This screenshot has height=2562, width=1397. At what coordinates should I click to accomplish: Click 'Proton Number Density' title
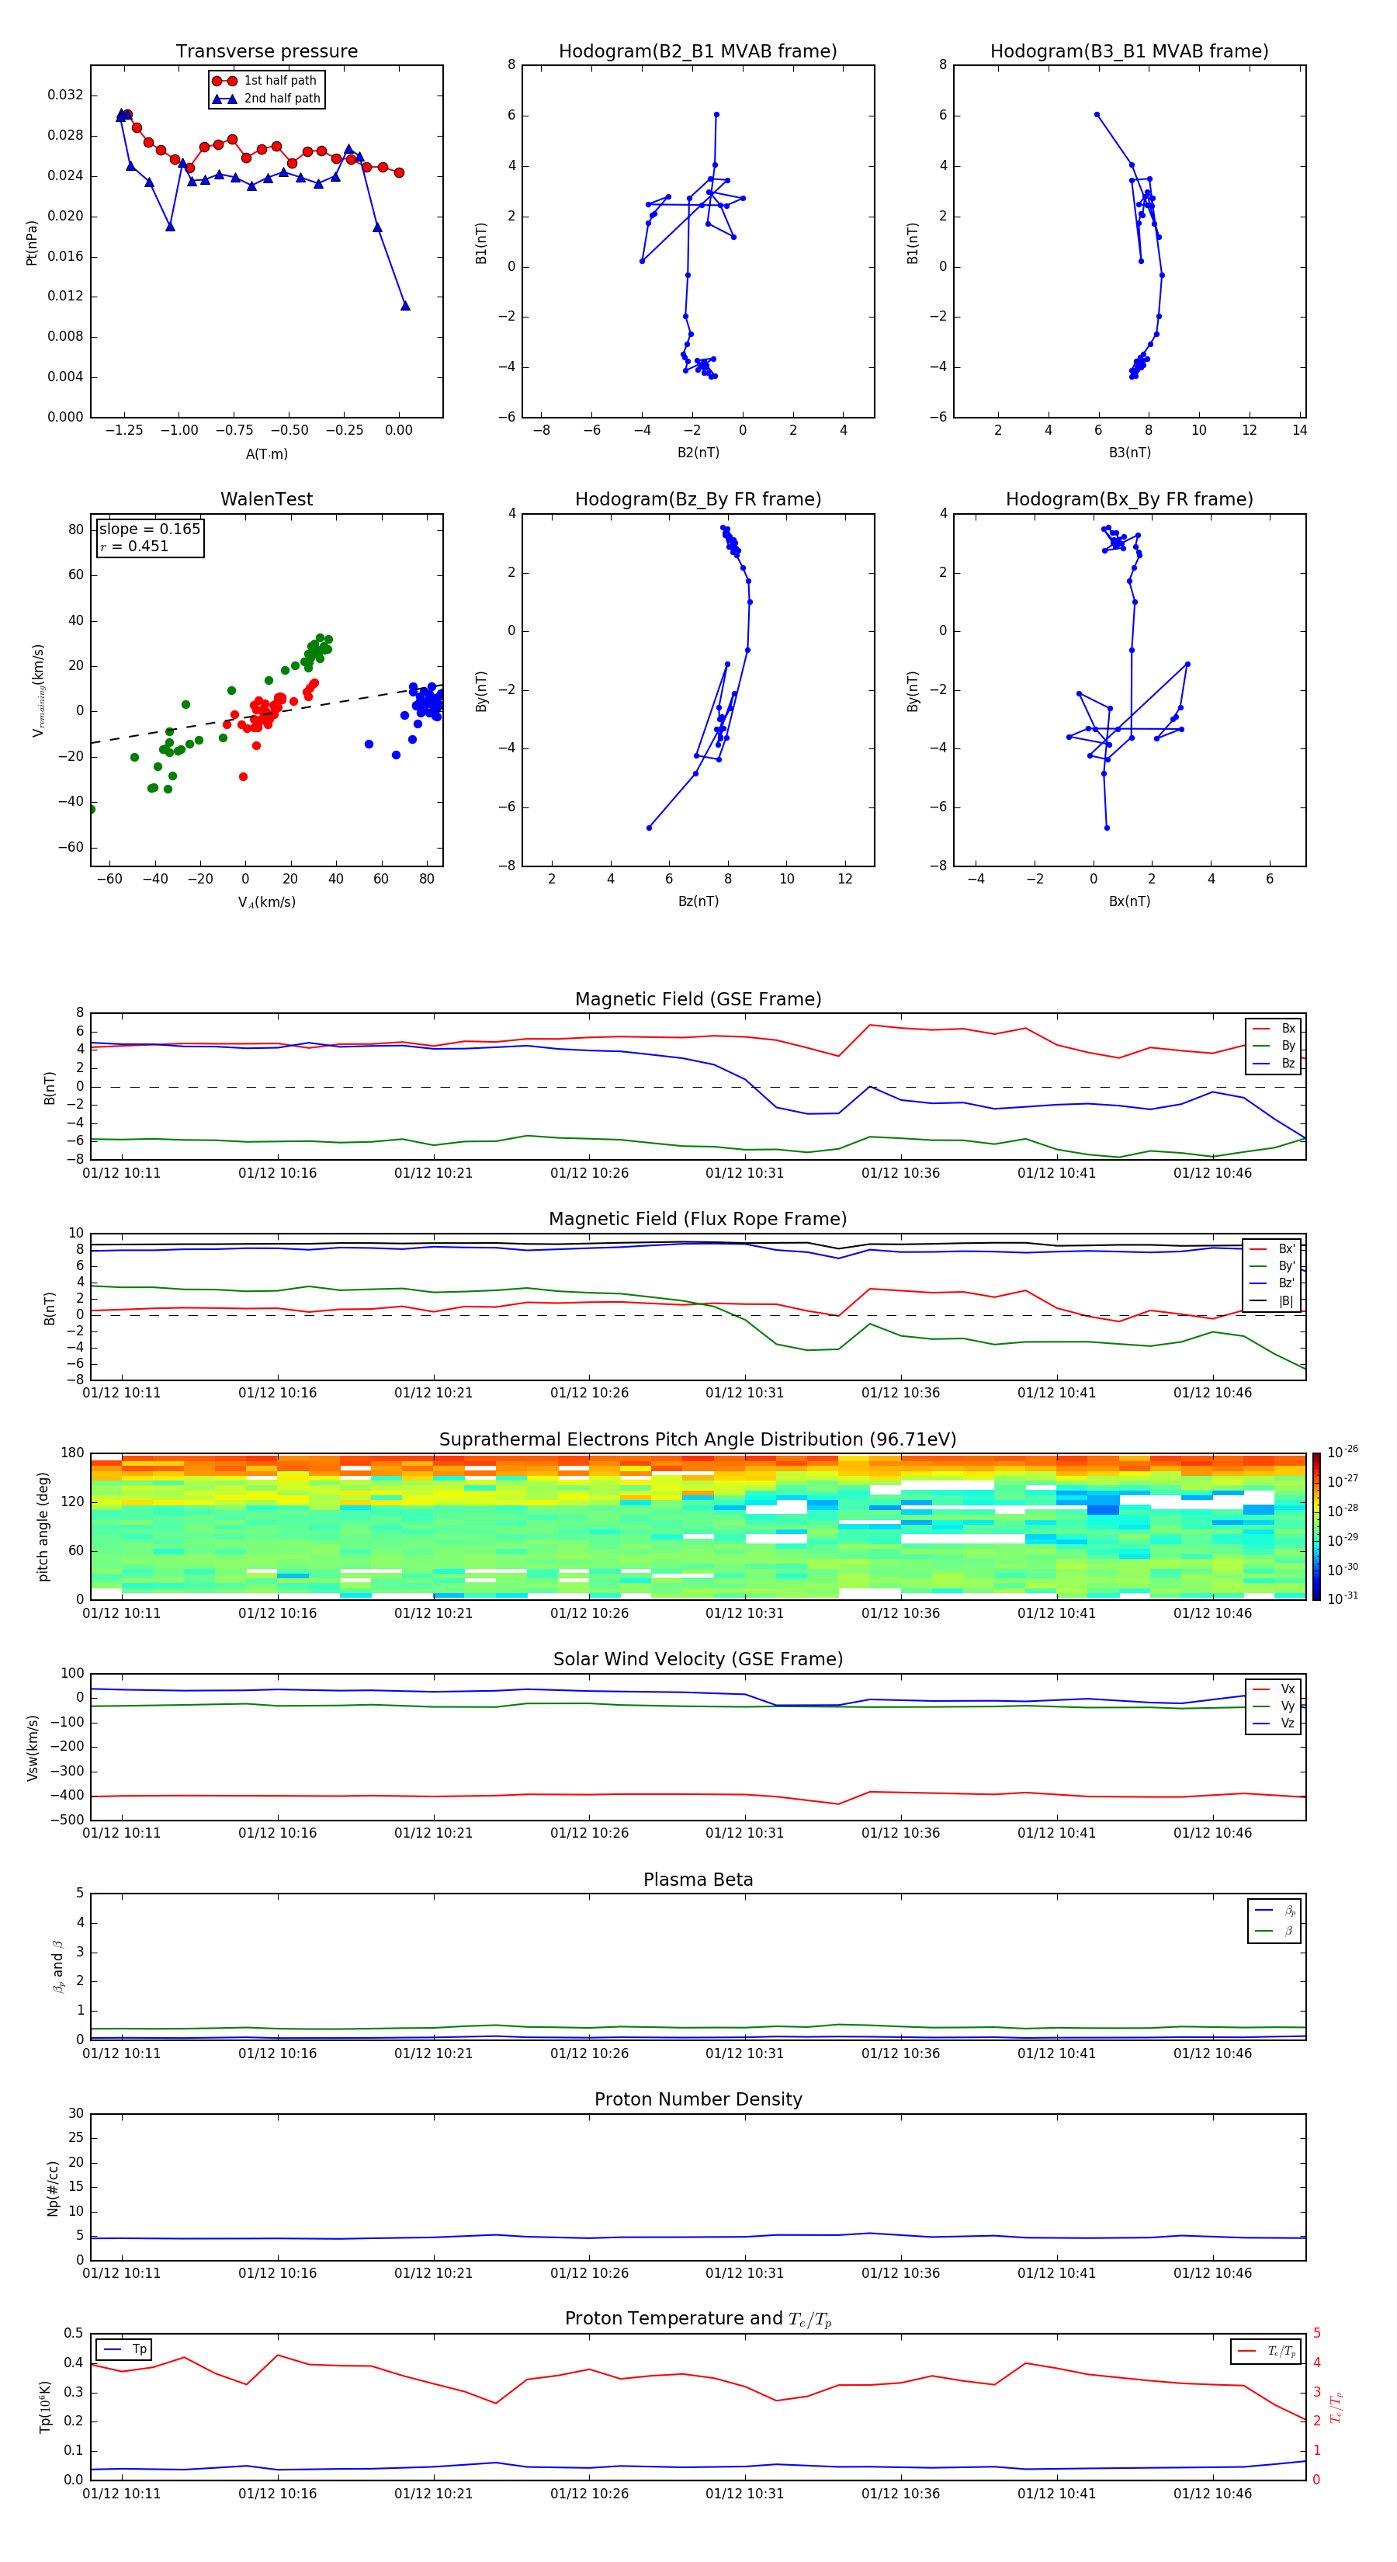coord(698,2099)
